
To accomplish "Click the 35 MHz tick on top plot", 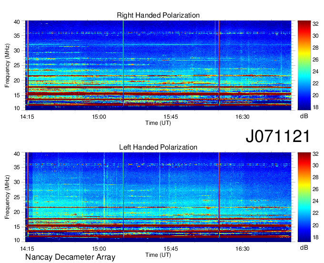I will click(x=17, y=36).
